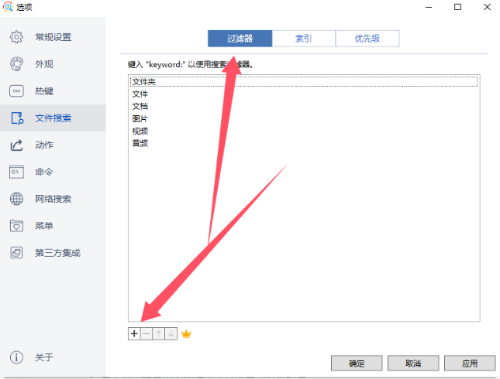Screen dimensions: 500x379
Task: Open 常规设置 from the sidebar
Action: [53, 37]
